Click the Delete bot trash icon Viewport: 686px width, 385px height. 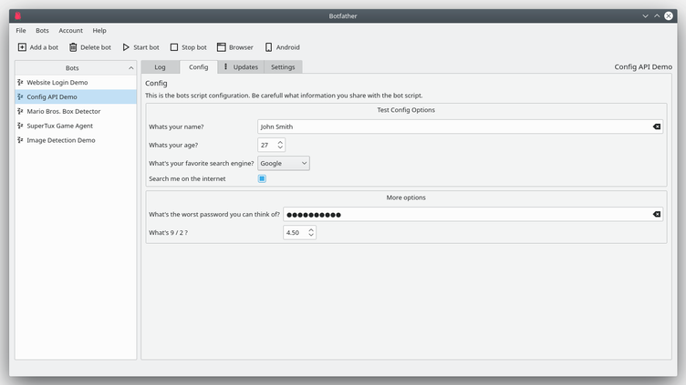pos(73,47)
